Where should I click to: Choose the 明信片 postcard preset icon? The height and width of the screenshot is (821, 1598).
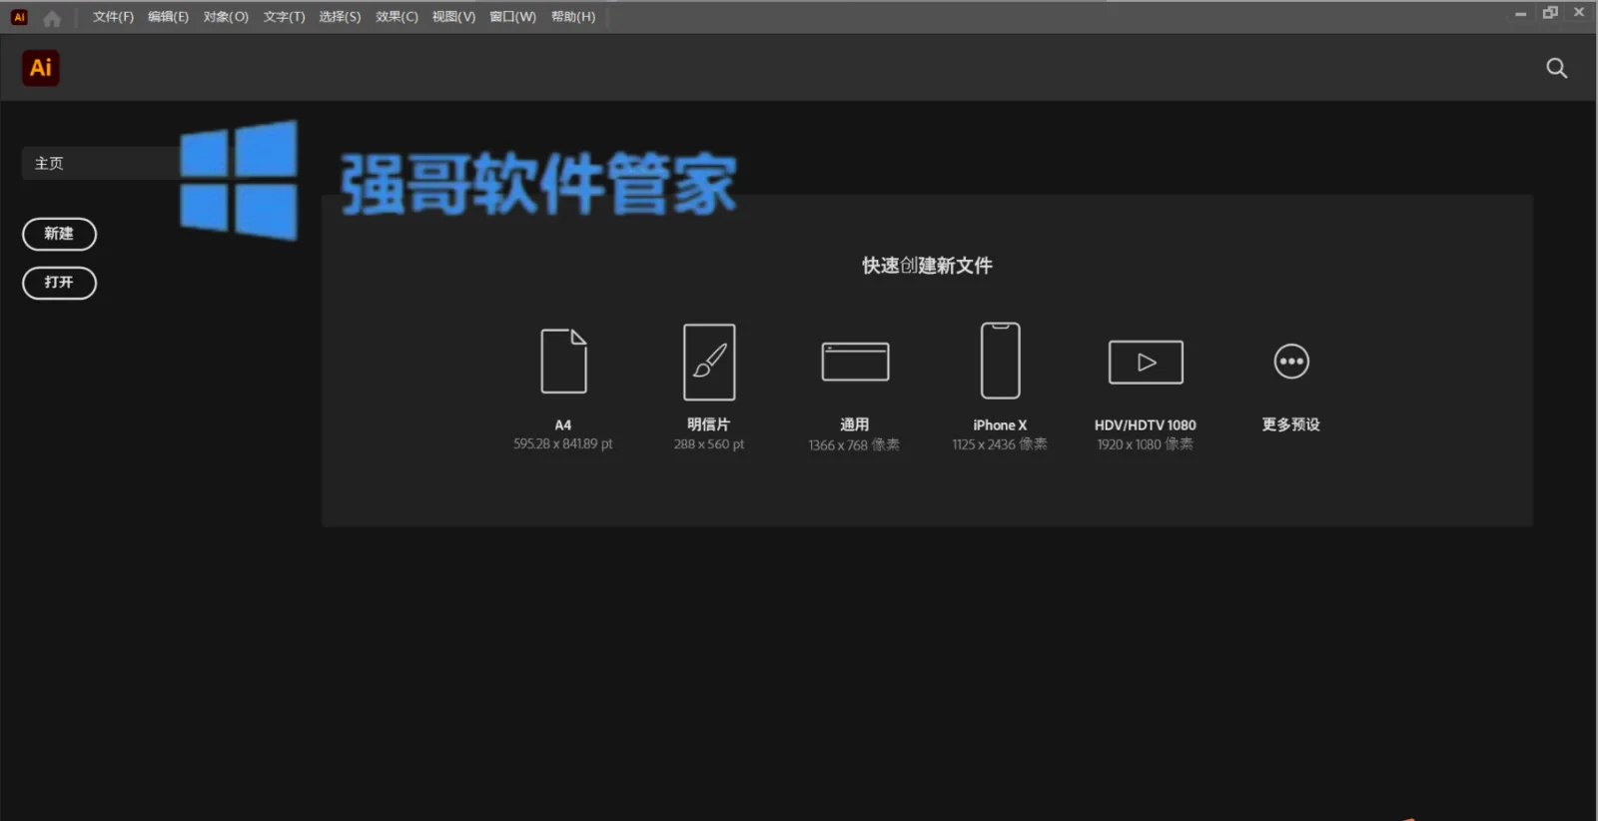click(x=709, y=362)
